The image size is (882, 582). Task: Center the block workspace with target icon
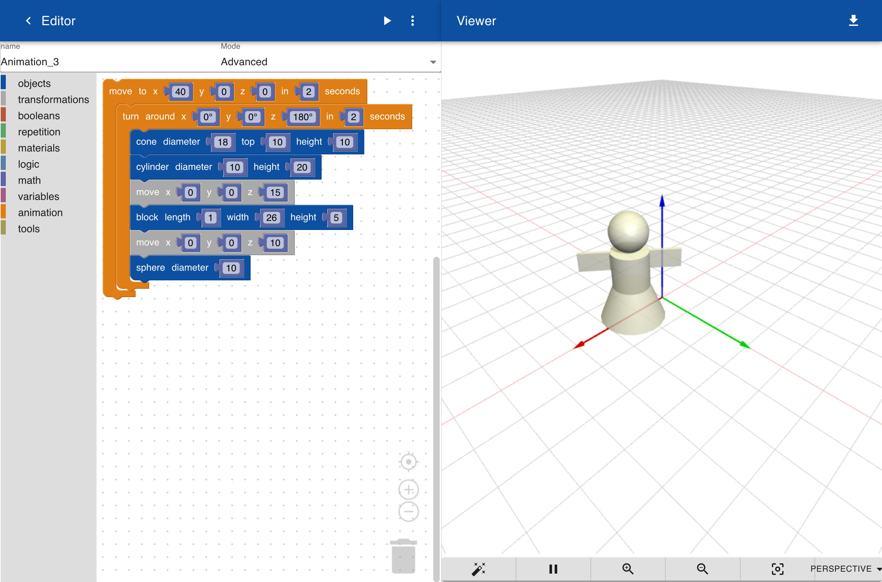tap(408, 462)
